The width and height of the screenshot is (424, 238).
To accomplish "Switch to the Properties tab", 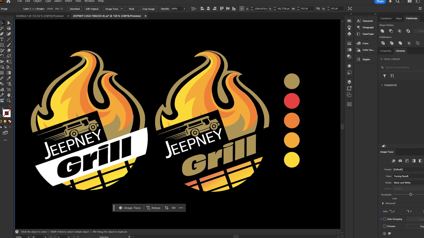I will tap(386, 51).
